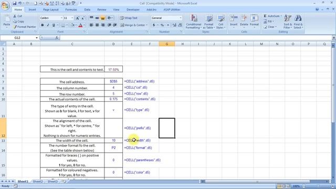Apply Accounting number format dollar icon
Image resolution: width=336 pixels, height=189 pixels.
[x=154, y=25]
